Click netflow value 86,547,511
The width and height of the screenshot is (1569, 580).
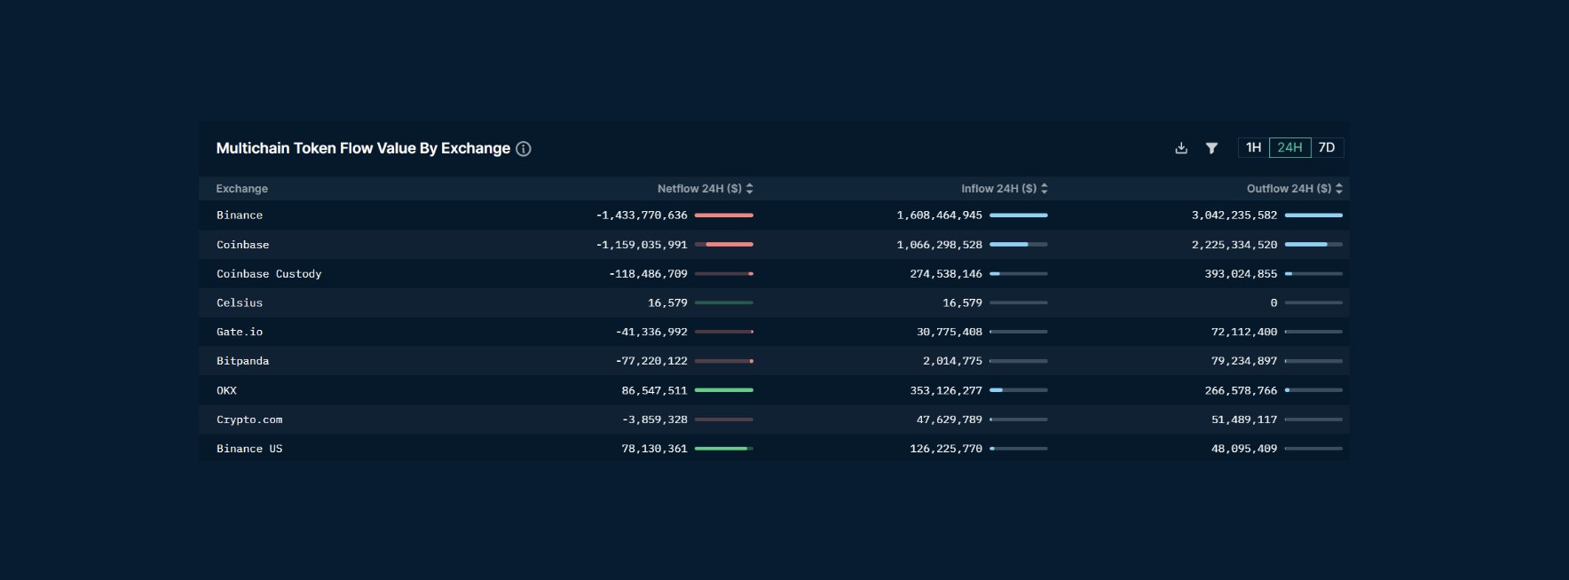(x=654, y=390)
